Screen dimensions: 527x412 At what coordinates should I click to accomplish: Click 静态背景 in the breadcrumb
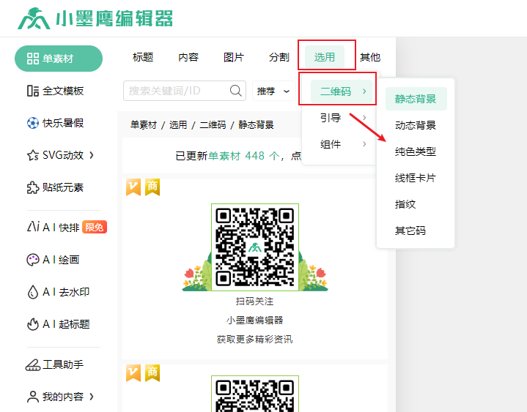tap(256, 125)
